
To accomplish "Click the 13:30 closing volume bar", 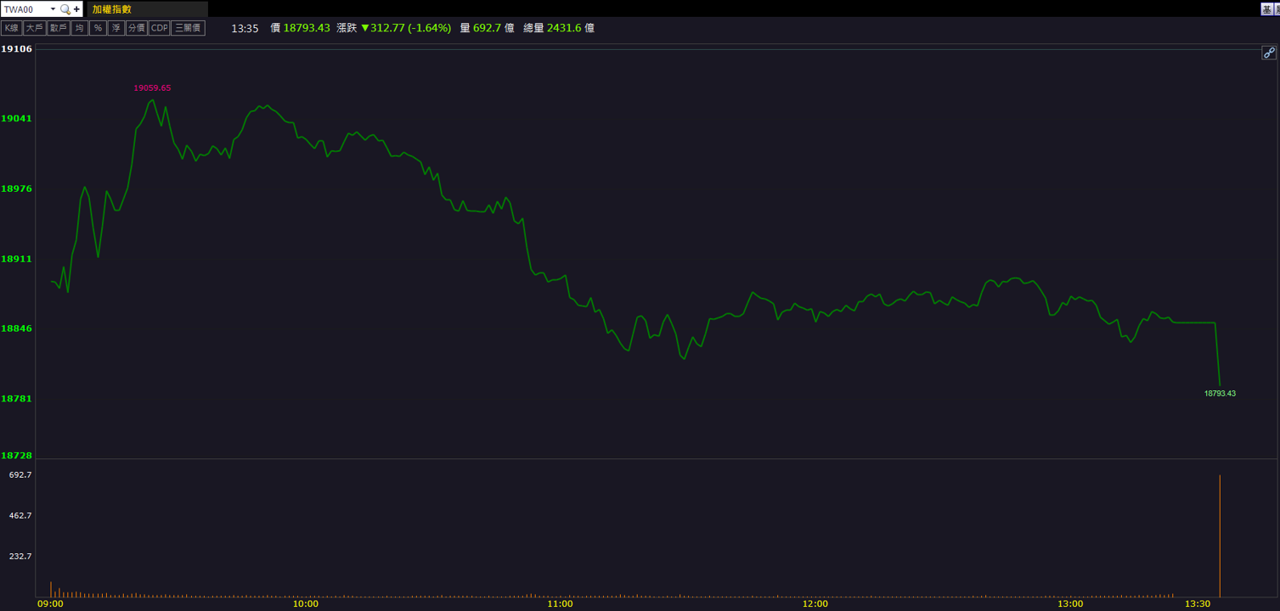I will (1220, 535).
